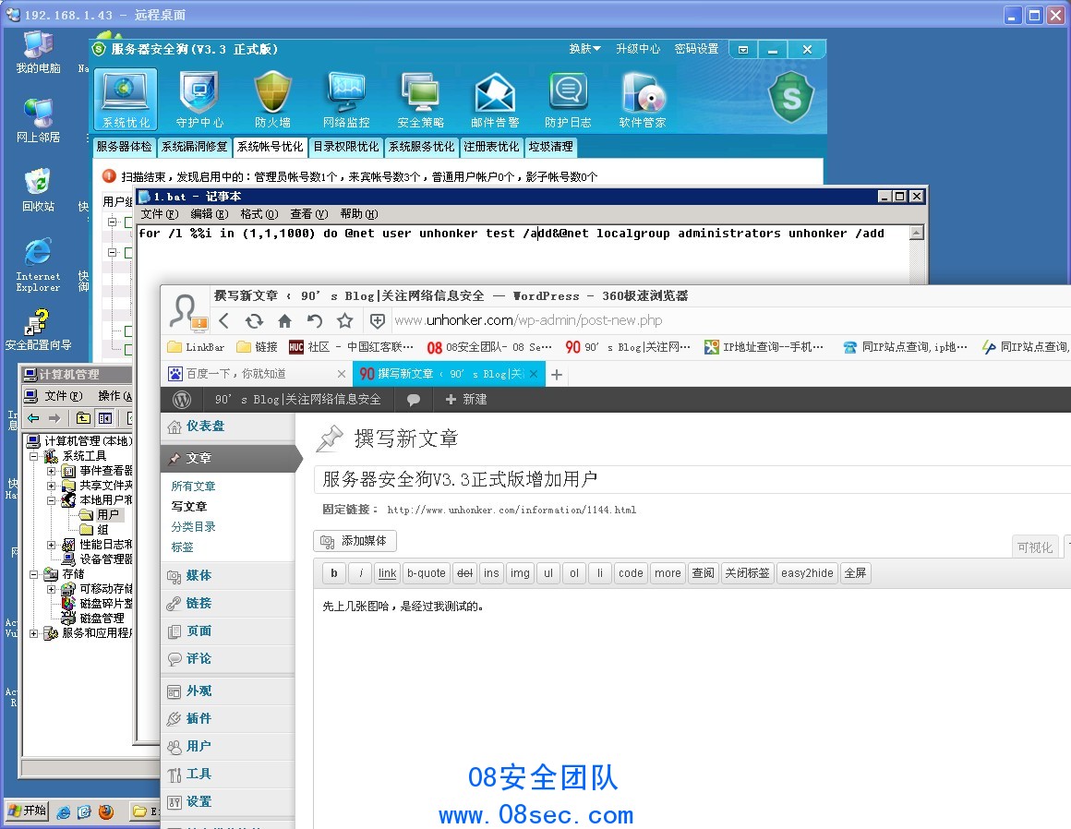Click 网上邻居 desktop icon
The image size is (1071, 829).
(x=38, y=121)
